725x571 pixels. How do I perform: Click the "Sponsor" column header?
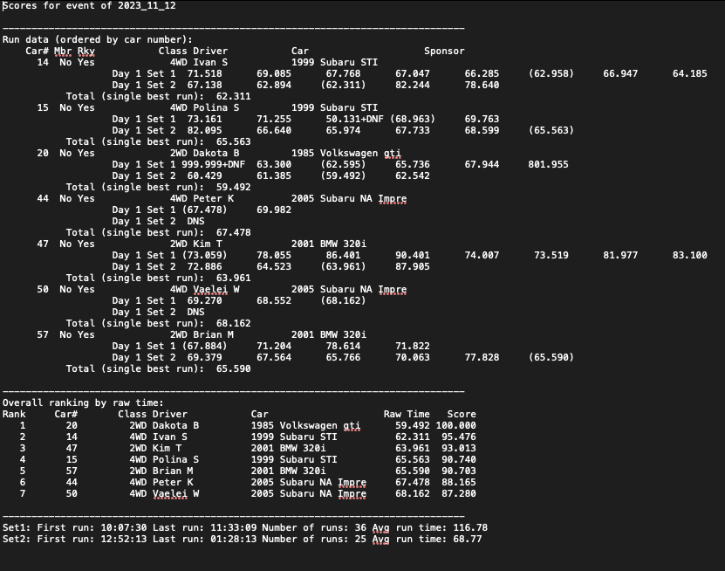pos(444,51)
